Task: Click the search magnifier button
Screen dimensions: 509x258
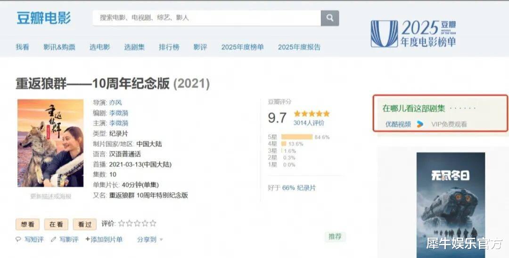Action: click(x=330, y=18)
